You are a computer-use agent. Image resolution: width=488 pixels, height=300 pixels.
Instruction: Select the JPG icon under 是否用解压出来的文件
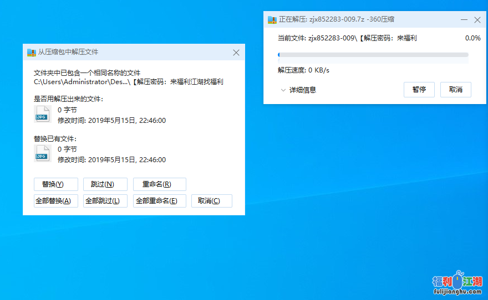coord(42,115)
